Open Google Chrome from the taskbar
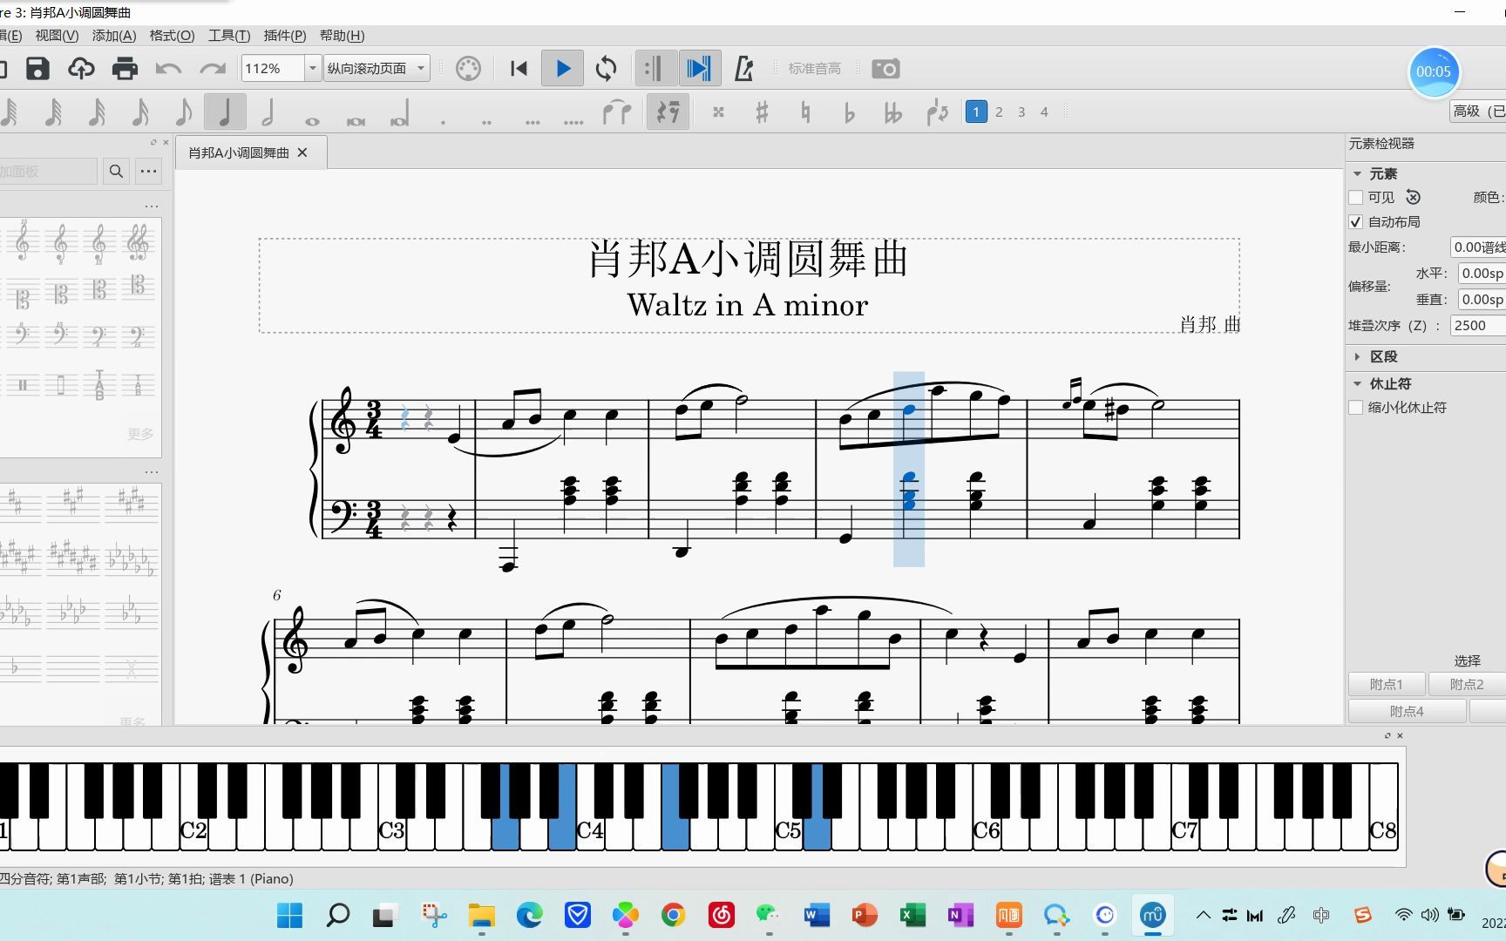1506x941 pixels. tap(673, 915)
